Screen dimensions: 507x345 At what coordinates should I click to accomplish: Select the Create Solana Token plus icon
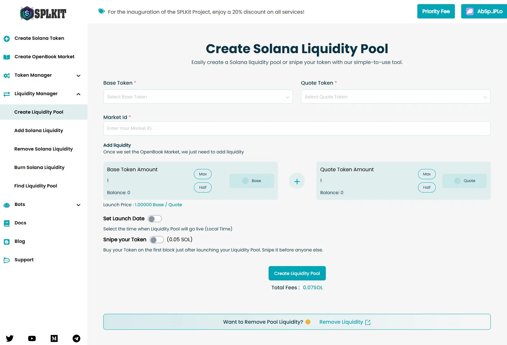point(7,38)
